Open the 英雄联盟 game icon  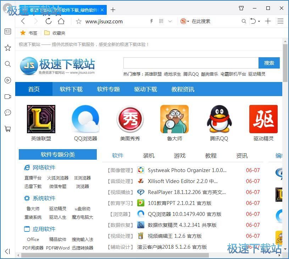pos(41,119)
